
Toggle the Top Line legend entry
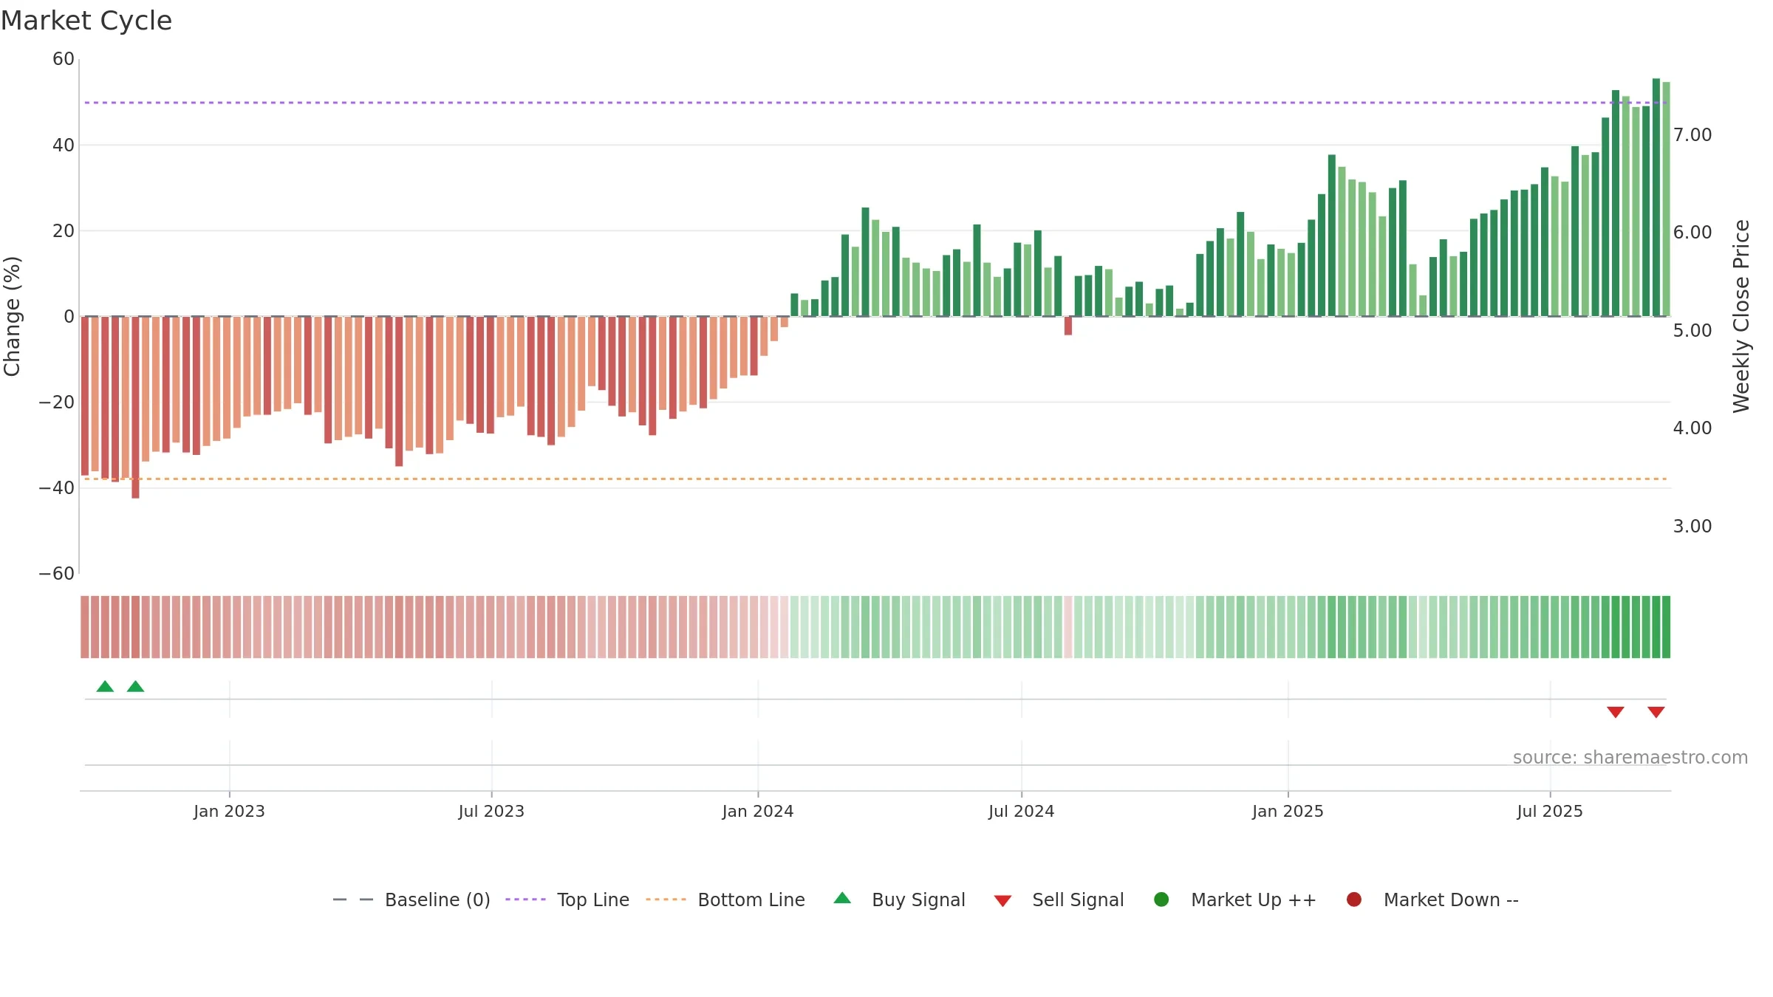click(x=567, y=900)
